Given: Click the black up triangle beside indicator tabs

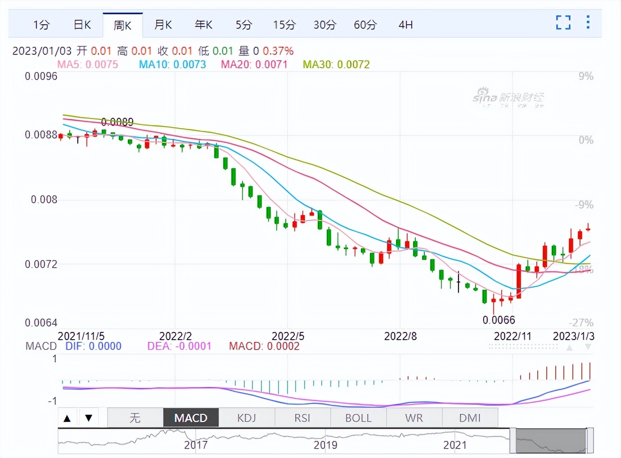Looking at the screenshot, I should pos(67,418).
